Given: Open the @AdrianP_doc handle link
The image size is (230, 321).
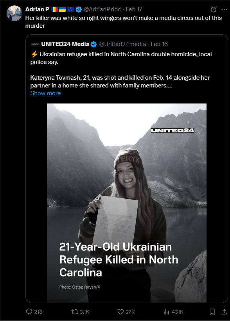Looking at the screenshot, I should tap(102, 9).
